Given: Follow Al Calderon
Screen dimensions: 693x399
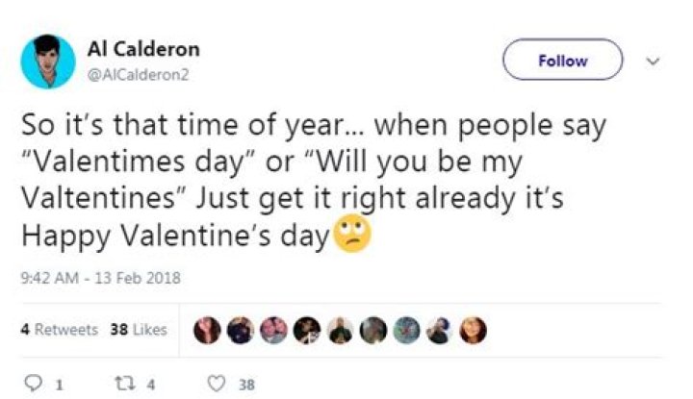Looking at the screenshot, I should point(563,61).
